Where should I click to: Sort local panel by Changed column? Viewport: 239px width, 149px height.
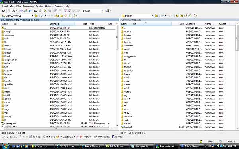62,24
